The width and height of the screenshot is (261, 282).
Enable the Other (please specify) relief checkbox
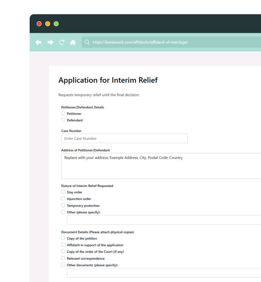click(x=63, y=212)
